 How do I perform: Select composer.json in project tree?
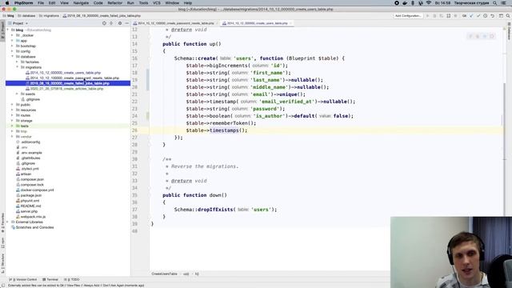pyautogui.click(x=32, y=179)
